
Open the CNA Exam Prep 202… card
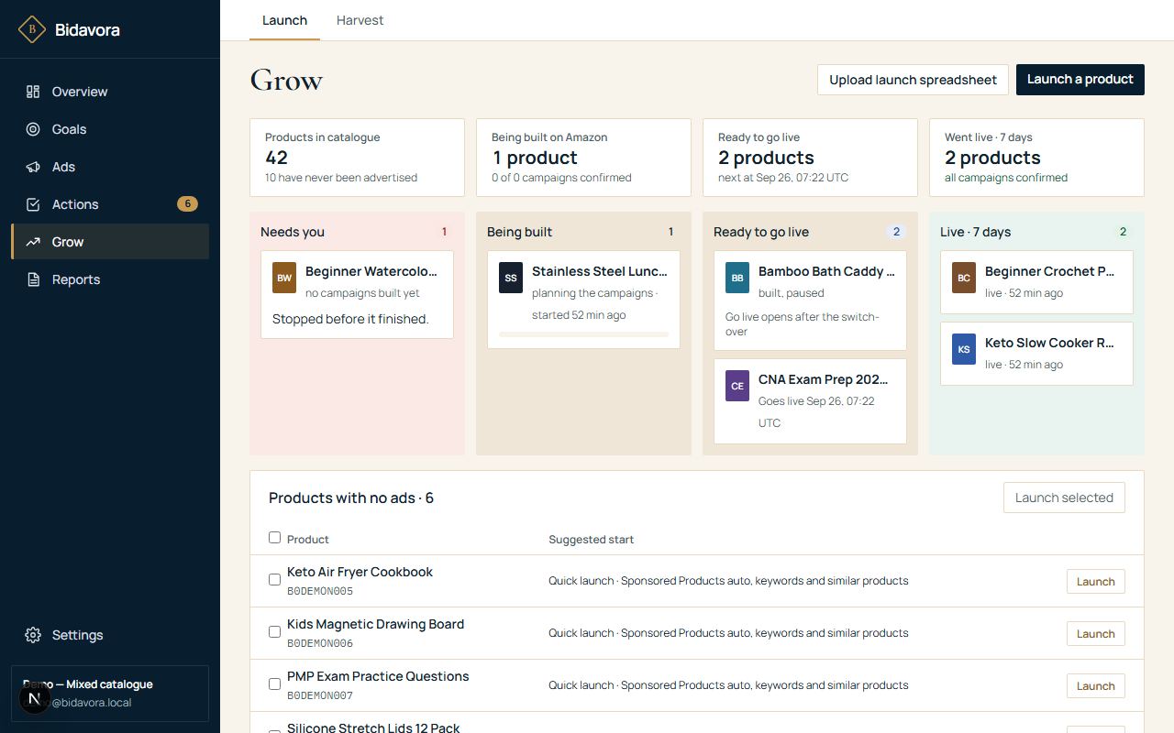pos(810,401)
